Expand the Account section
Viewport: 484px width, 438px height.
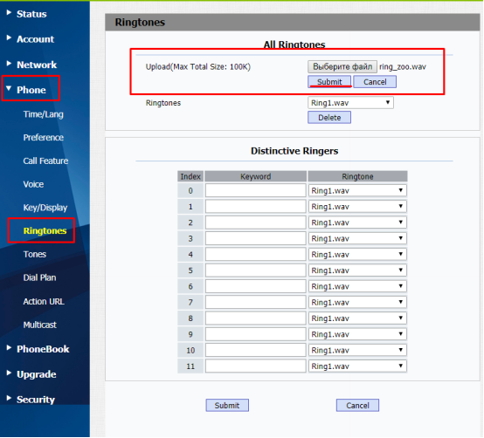click(35, 39)
